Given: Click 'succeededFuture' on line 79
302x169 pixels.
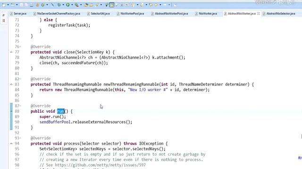Looking at the screenshot, I should click(x=78, y=63).
